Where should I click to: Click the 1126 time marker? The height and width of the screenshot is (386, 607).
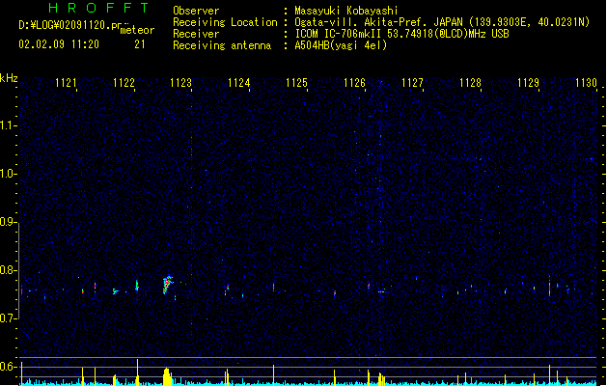[x=354, y=83]
